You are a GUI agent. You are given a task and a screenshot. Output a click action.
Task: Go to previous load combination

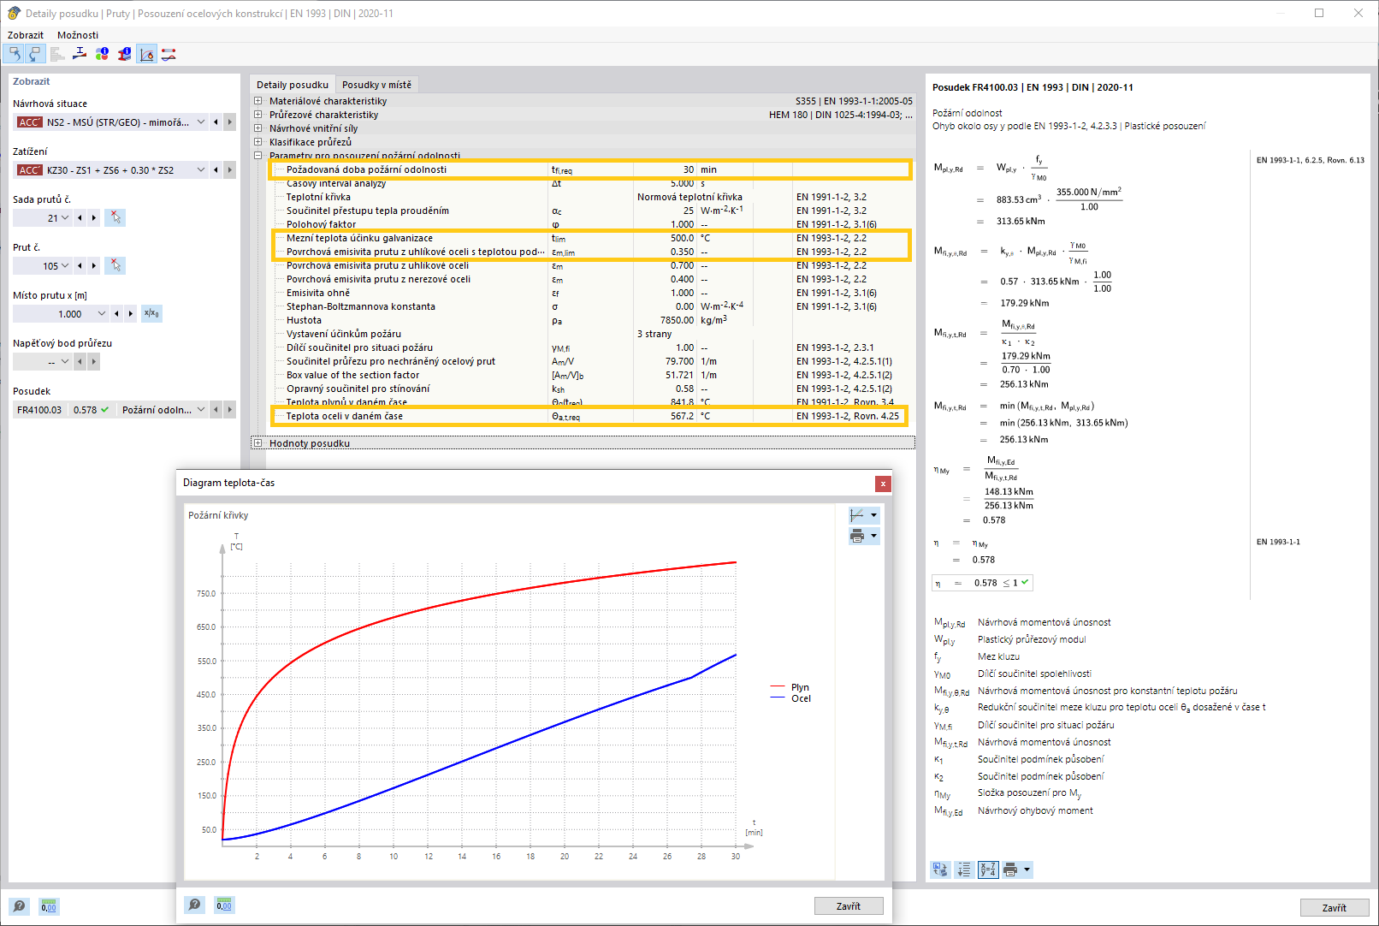pos(216,170)
